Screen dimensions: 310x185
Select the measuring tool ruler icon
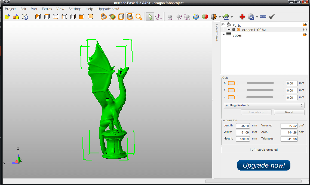[x=263, y=17]
